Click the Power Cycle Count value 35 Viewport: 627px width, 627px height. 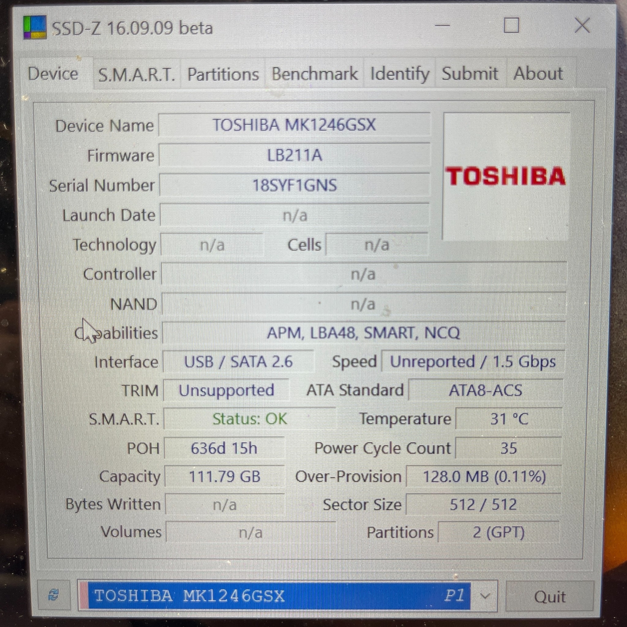coord(509,448)
